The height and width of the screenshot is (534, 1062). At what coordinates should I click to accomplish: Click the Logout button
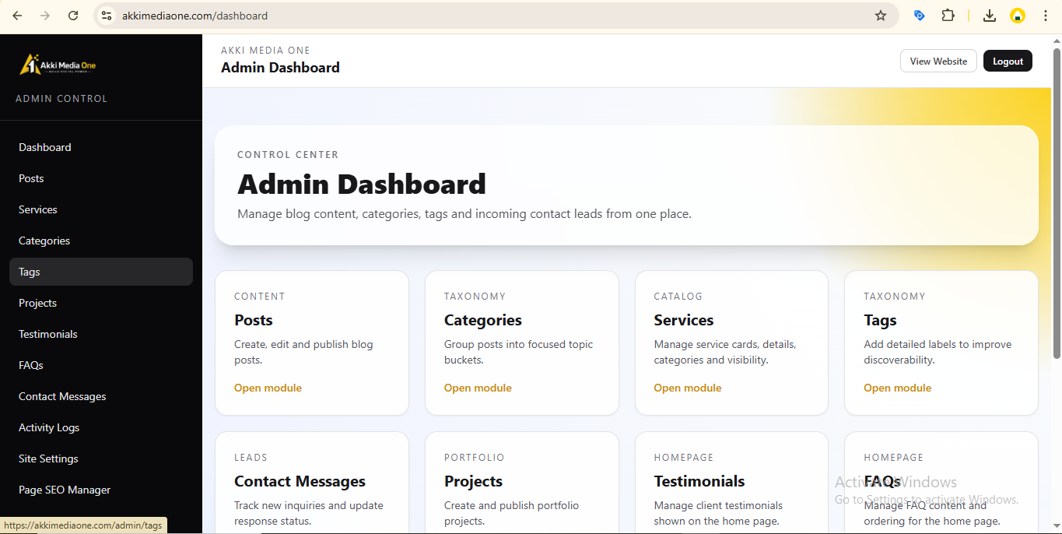(x=1008, y=60)
